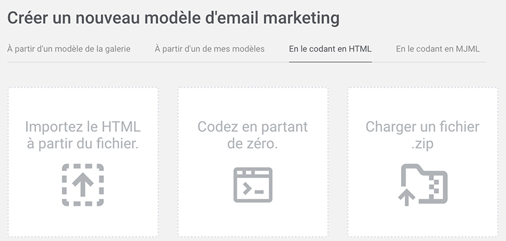The width and height of the screenshot is (506, 241).
Task: Click the page heading 'Créer un nouveau modèle'
Action: coord(105,18)
